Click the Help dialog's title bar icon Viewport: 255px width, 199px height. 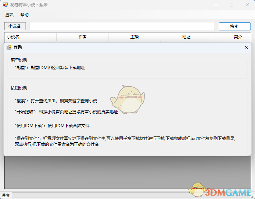9,47
